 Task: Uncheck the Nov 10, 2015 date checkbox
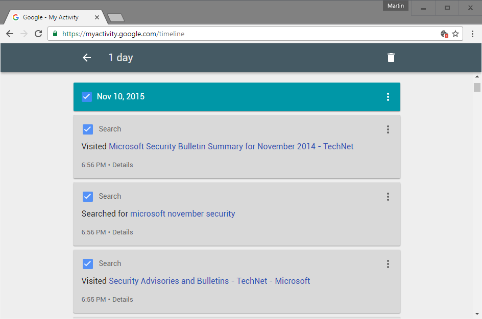[x=87, y=97]
